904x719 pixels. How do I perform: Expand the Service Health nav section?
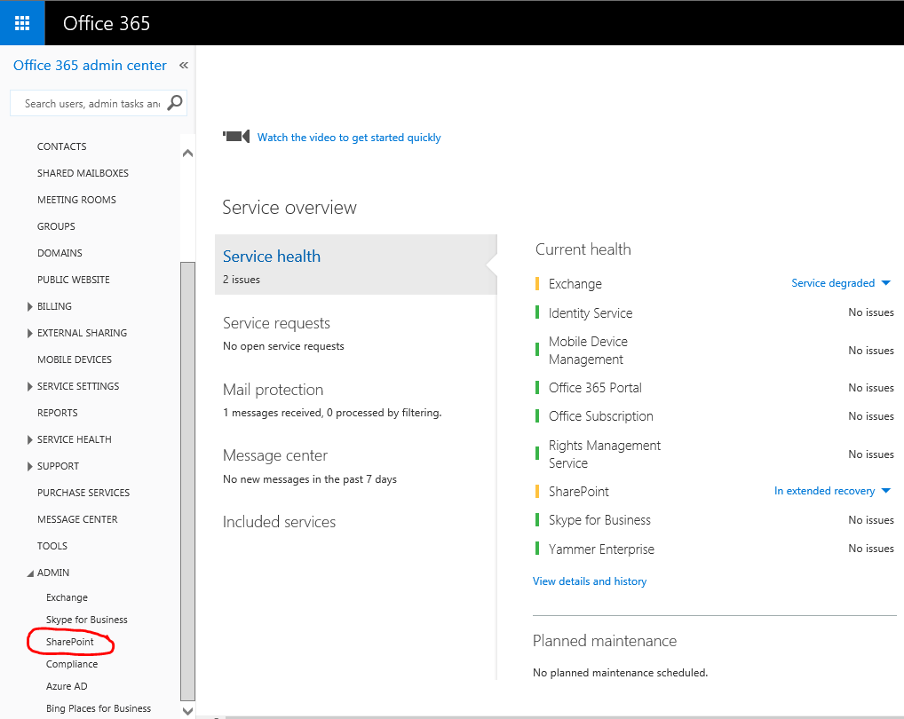(29, 439)
